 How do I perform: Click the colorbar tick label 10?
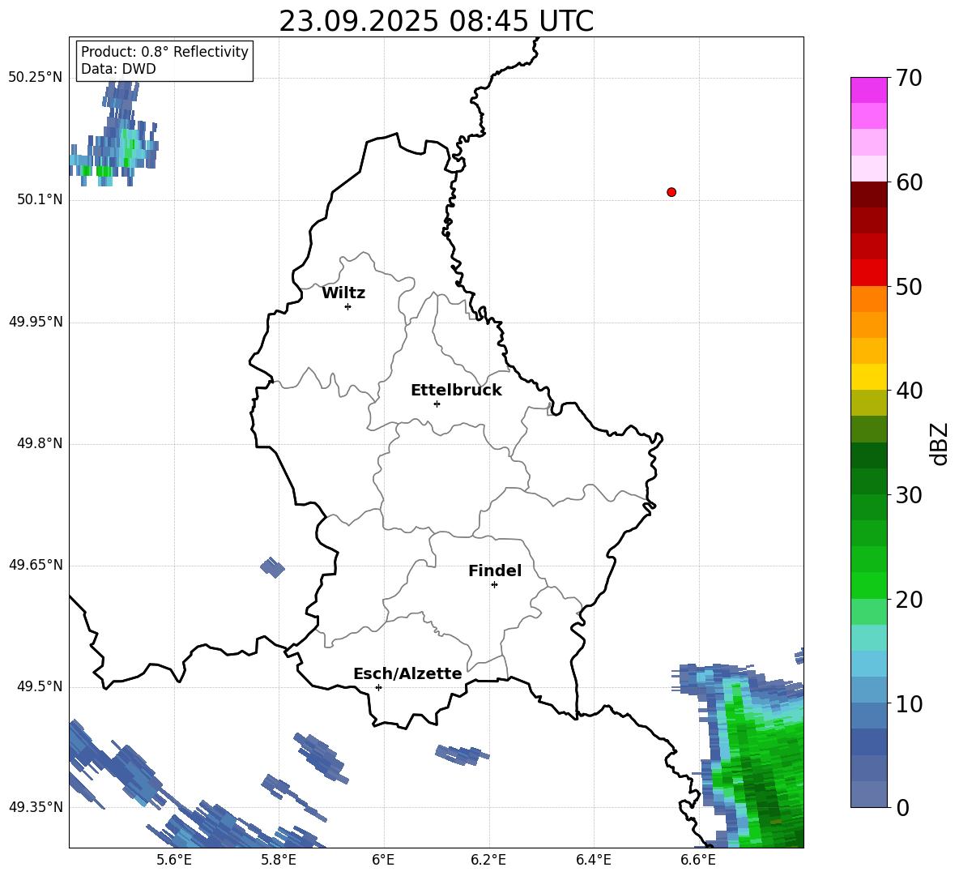click(910, 703)
